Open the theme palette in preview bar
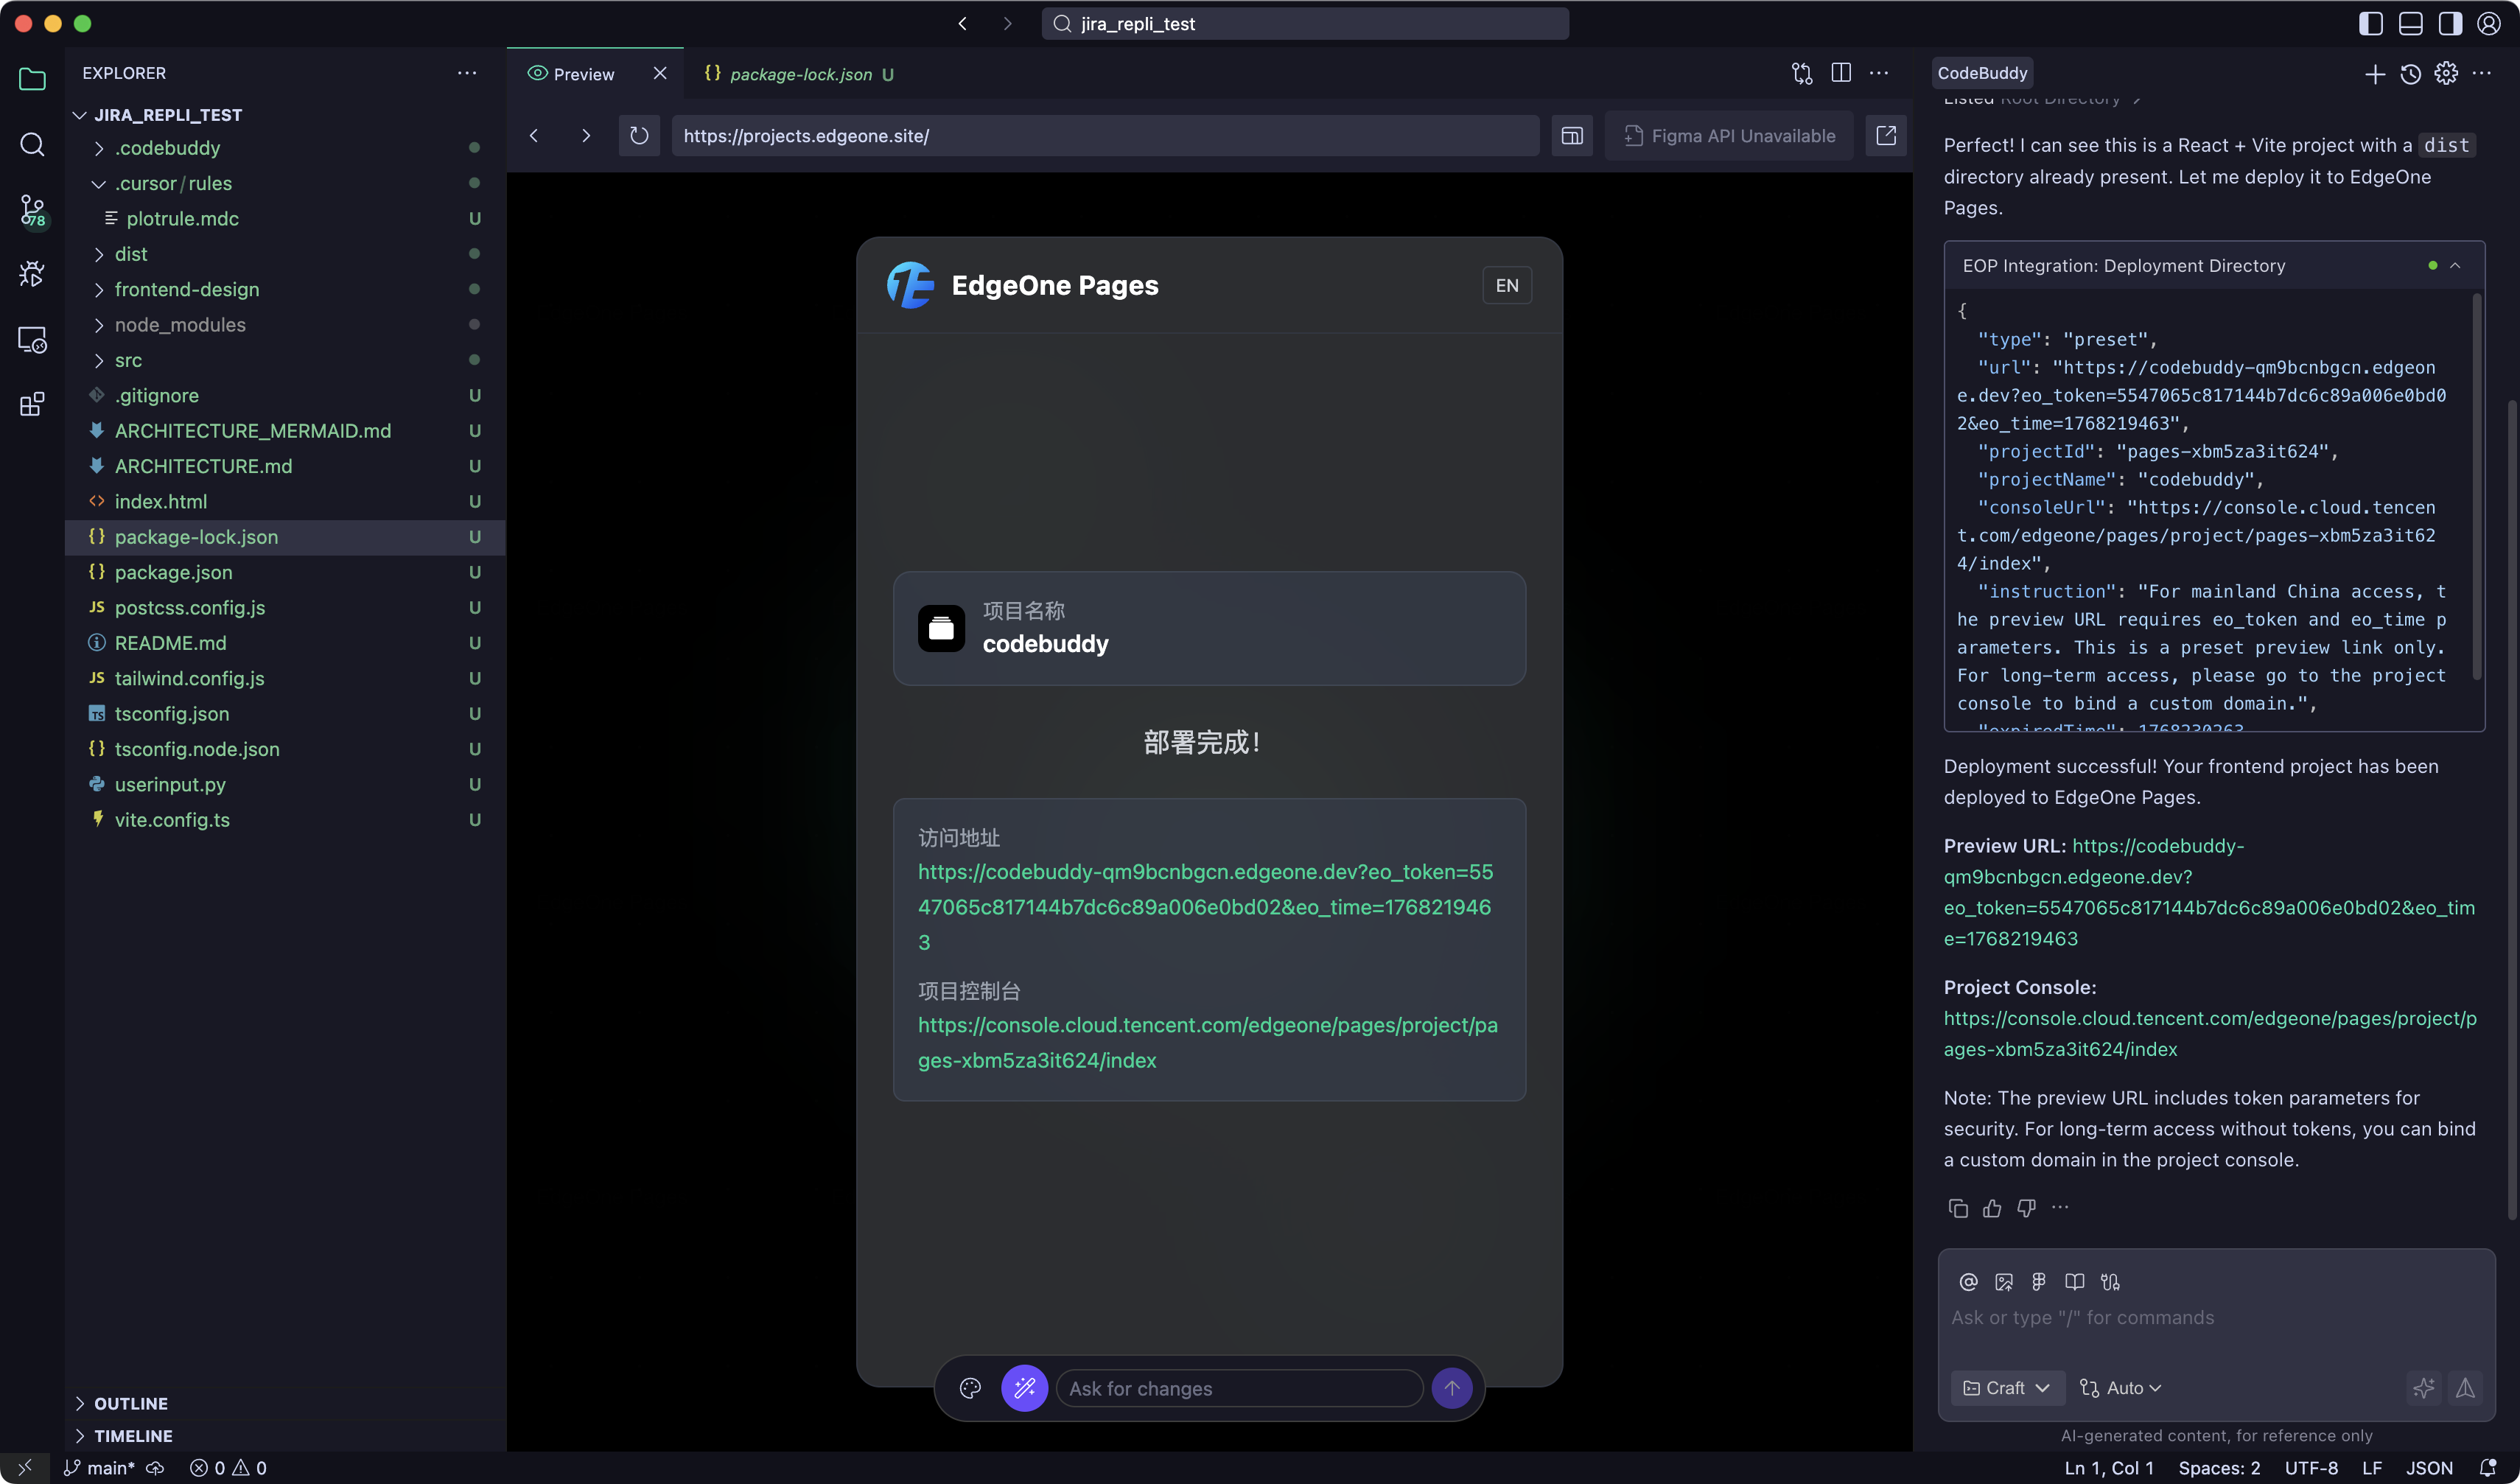The width and height of the screenshot is (2520, 1484). click(x=970, y=1388)
